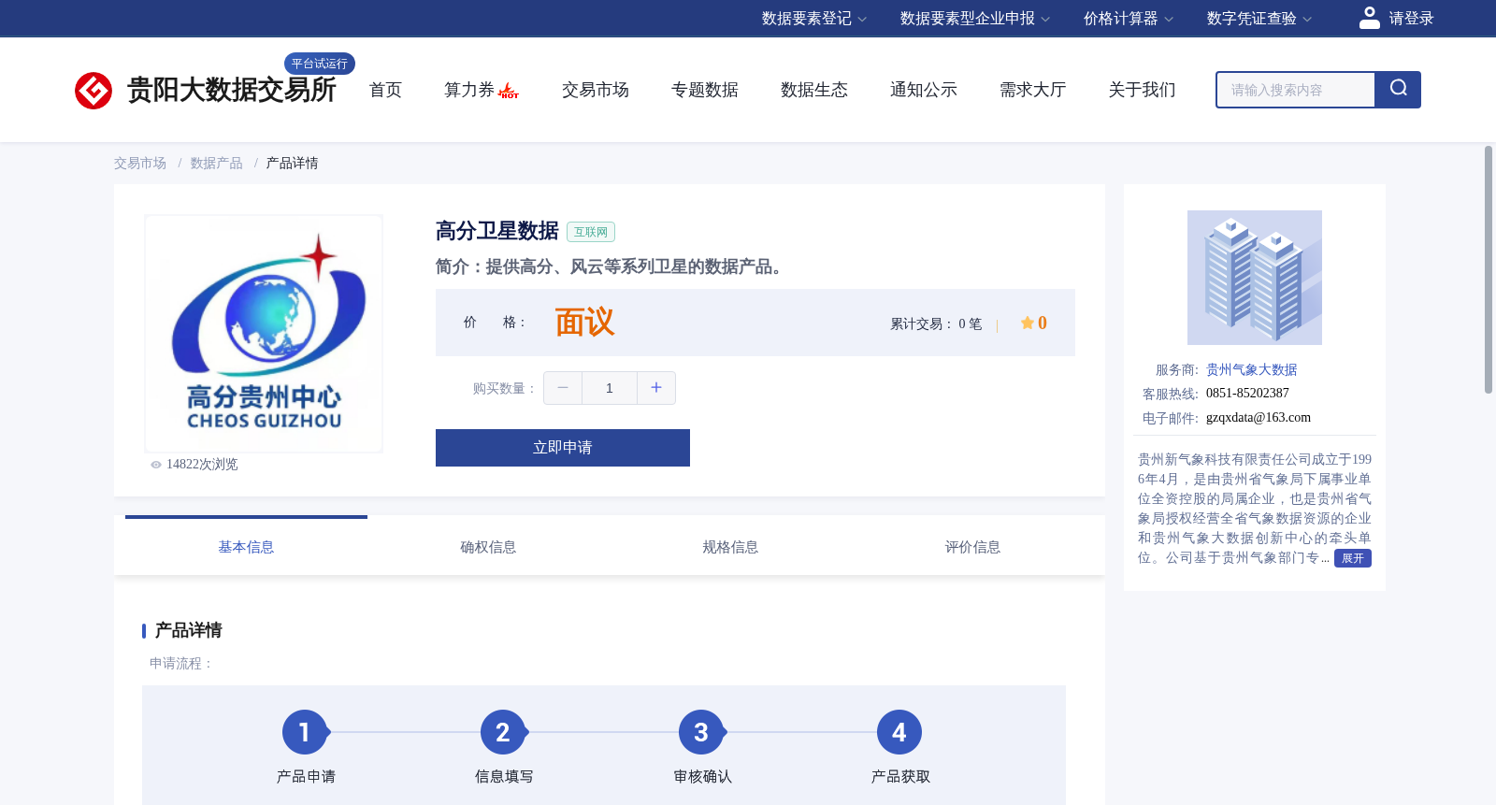Expand the 价格计算器 dropdown
Viewport: 1496px width, 805px height.
point(1129,19)
